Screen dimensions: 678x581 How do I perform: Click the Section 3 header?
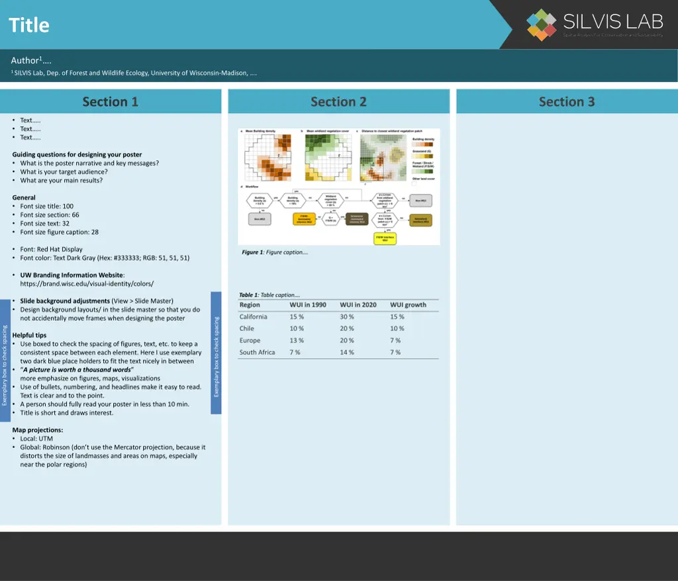point(567,102)
